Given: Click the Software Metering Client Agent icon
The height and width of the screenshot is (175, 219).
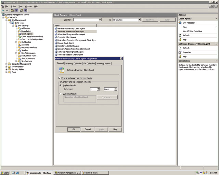Looking at the screenshot, I should 56,52.
